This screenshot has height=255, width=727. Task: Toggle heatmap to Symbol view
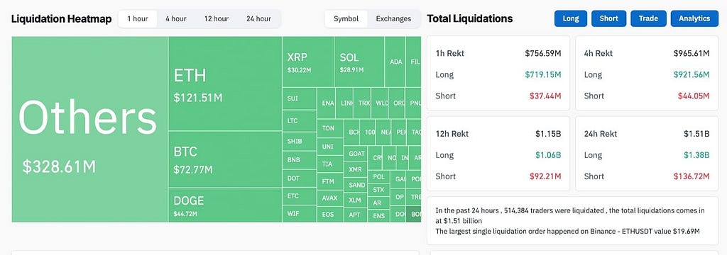(346, 18)
